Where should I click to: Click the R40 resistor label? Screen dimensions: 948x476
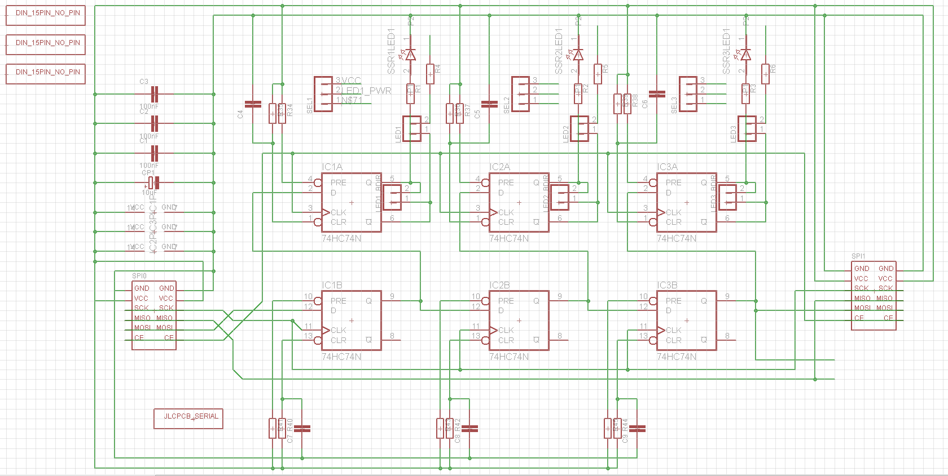290,425
